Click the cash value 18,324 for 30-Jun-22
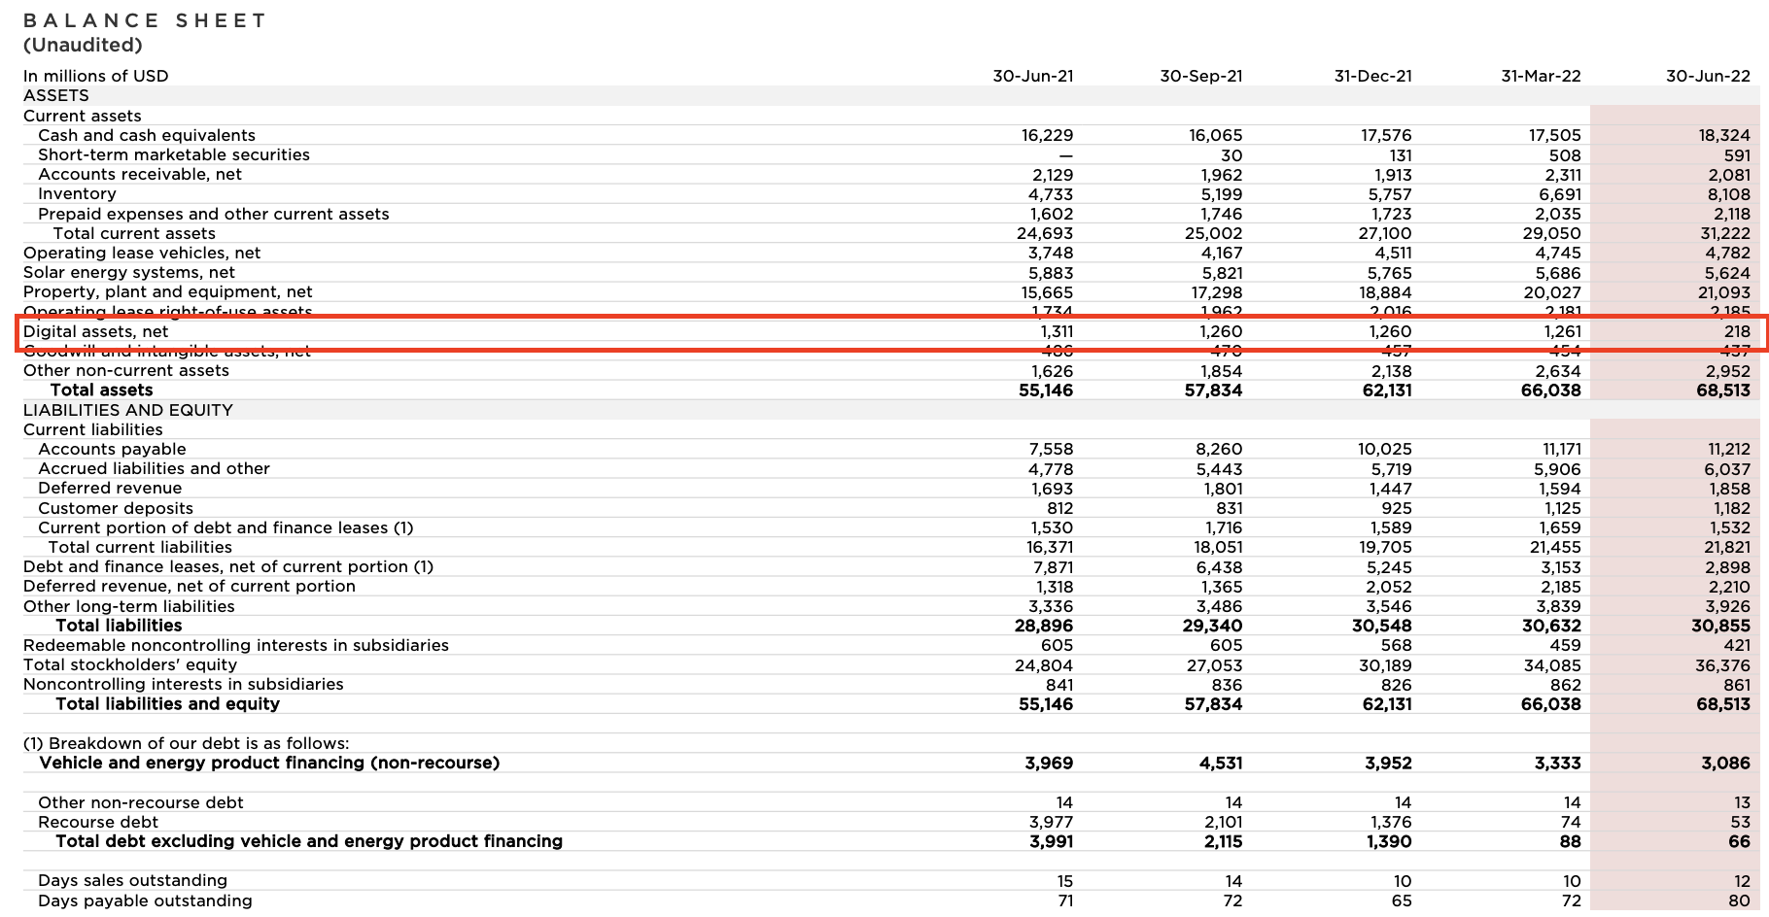The image size is (1769, 917). pyautogui.click(x=1724, y=135)
